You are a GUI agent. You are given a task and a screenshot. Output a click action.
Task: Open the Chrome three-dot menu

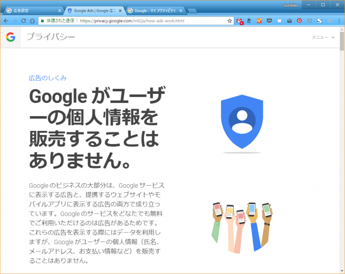339,21
